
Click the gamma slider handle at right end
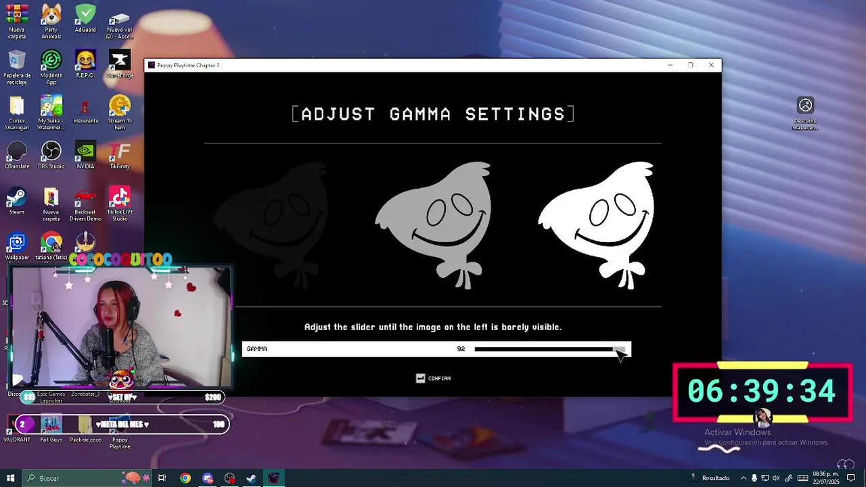coord(619,349)
